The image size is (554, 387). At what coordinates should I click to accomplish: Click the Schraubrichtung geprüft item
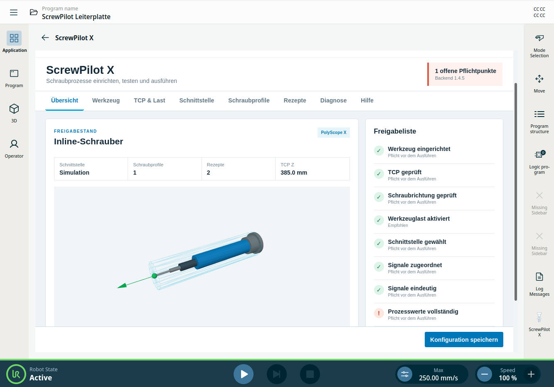pos(434,198)
